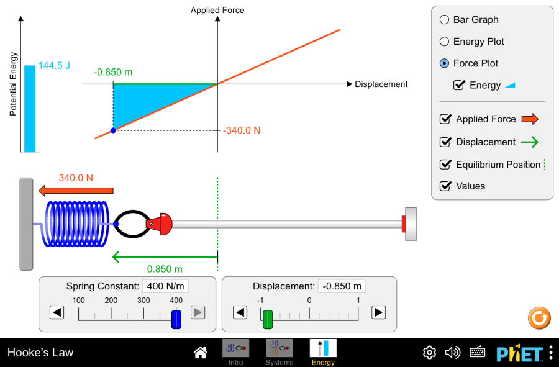The height and width of the screenshot is (367, 559).
Task: Switch to the Energy Plot view
Action: (444, 41)
